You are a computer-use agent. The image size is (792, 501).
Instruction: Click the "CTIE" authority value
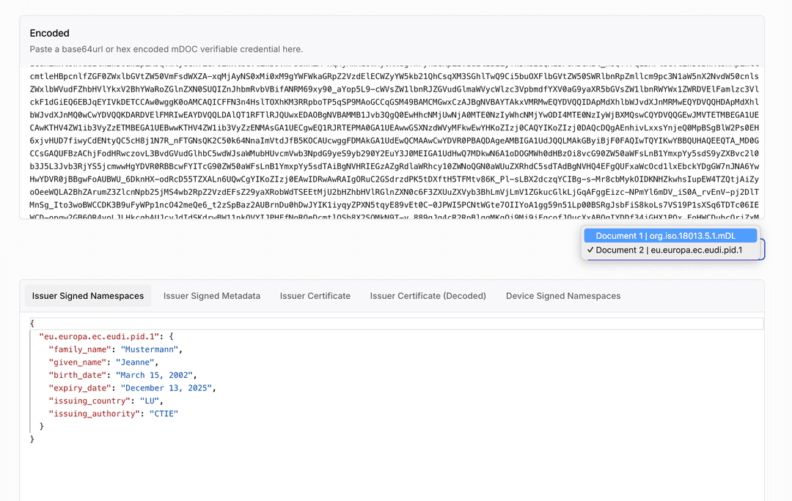click(164, 414)
